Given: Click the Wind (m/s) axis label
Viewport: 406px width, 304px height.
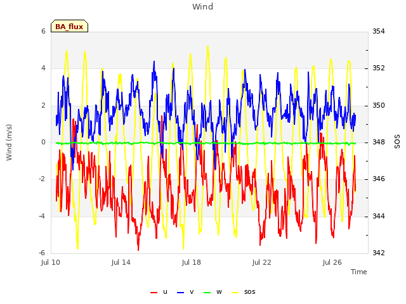Looking at the screenshot, I should point(9,142).
